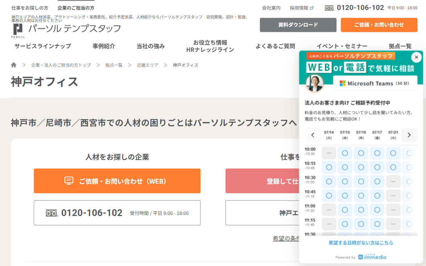The image size is (426, 266).
Task: Open the 希望の条件 link
Action: (x=286, y=238)
